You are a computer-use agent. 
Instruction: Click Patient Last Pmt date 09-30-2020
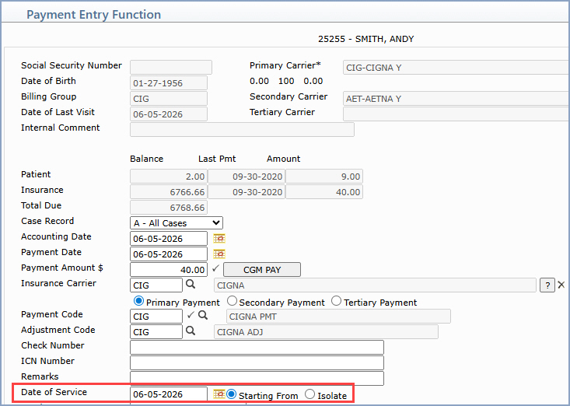click(247, 177)
